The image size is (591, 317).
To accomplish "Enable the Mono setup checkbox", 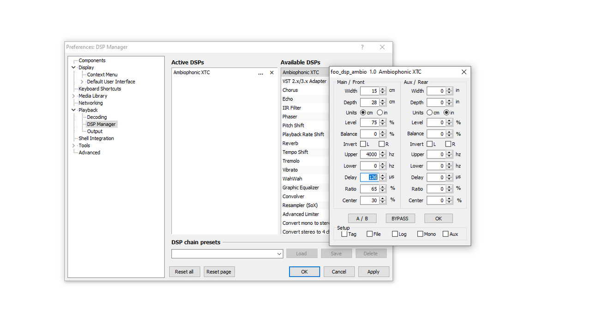I will [x=420, y=234].
